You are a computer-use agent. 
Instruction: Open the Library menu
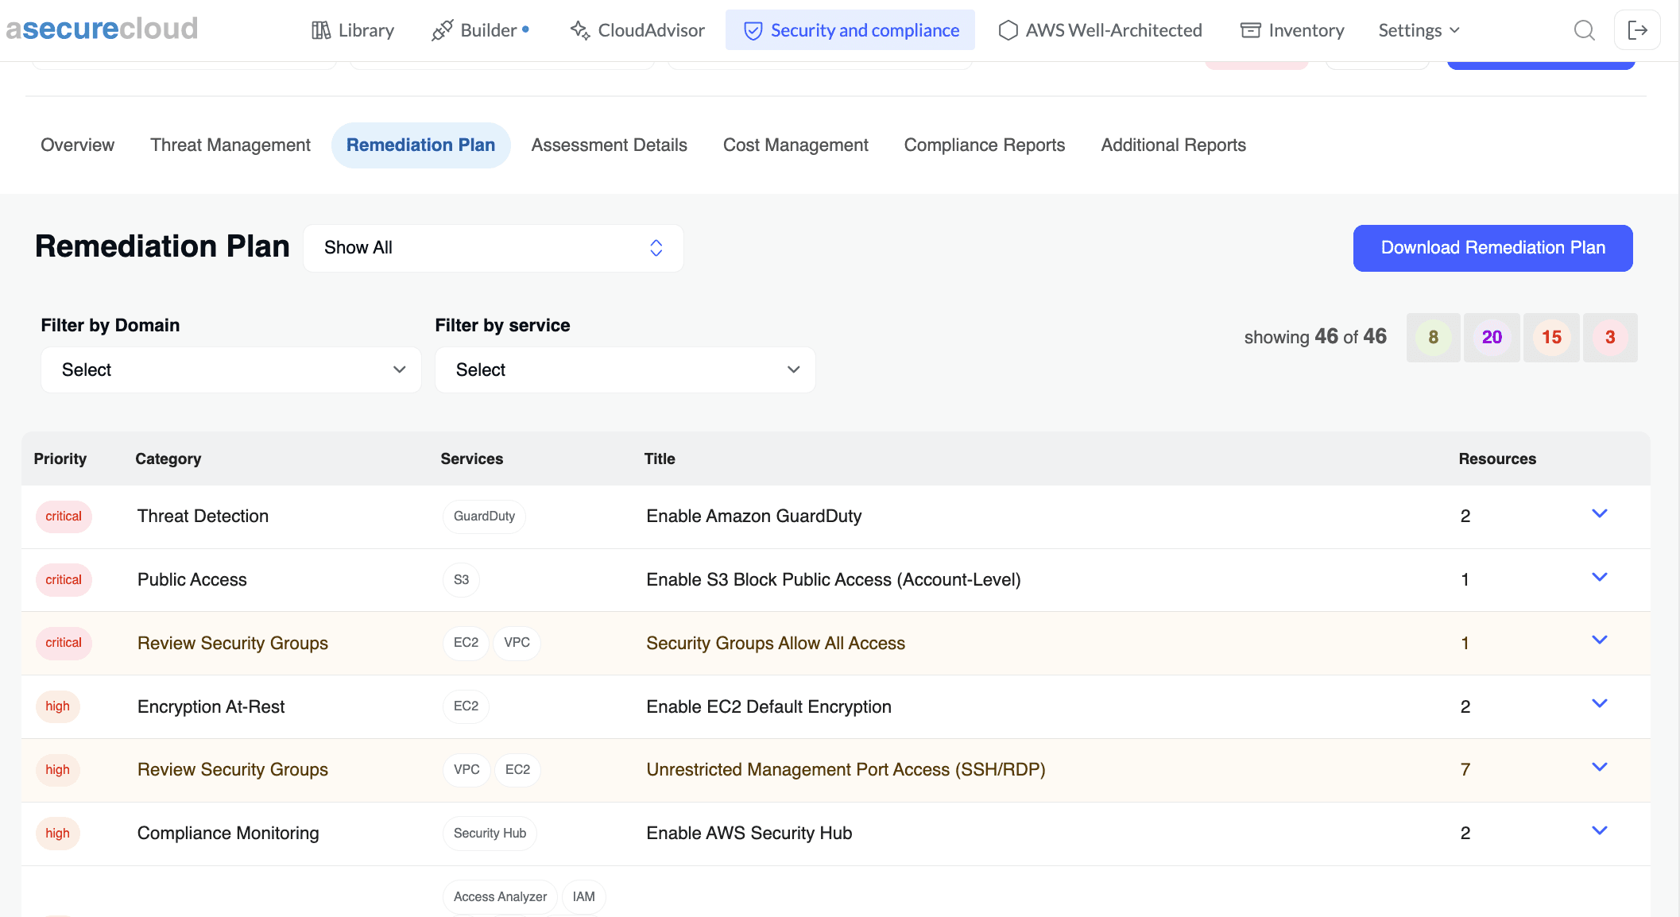click(353, 30)
